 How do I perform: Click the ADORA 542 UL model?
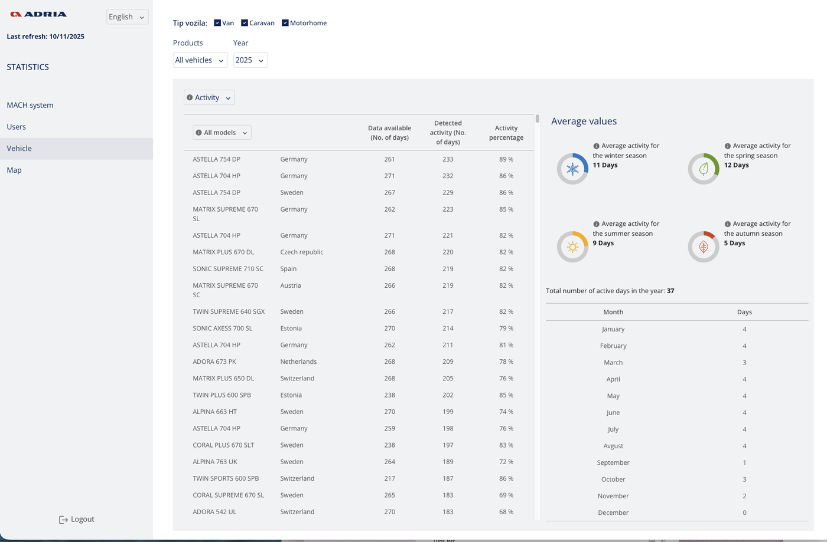coord(214,512)
